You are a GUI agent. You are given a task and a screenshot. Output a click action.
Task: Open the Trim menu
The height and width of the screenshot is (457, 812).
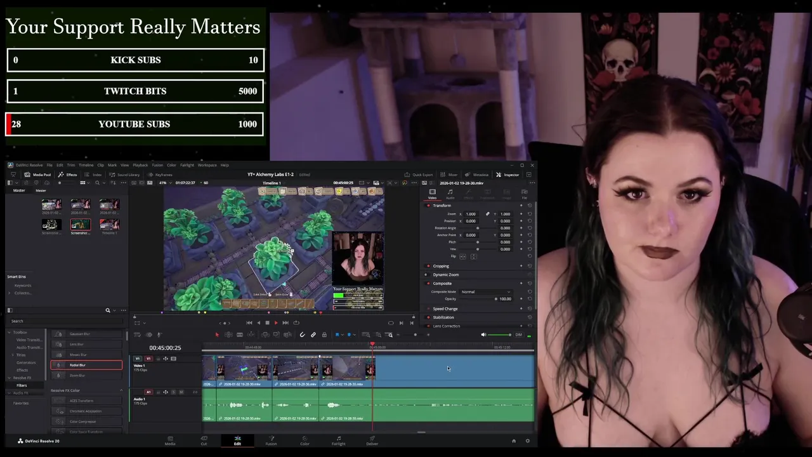coord(71,165)
